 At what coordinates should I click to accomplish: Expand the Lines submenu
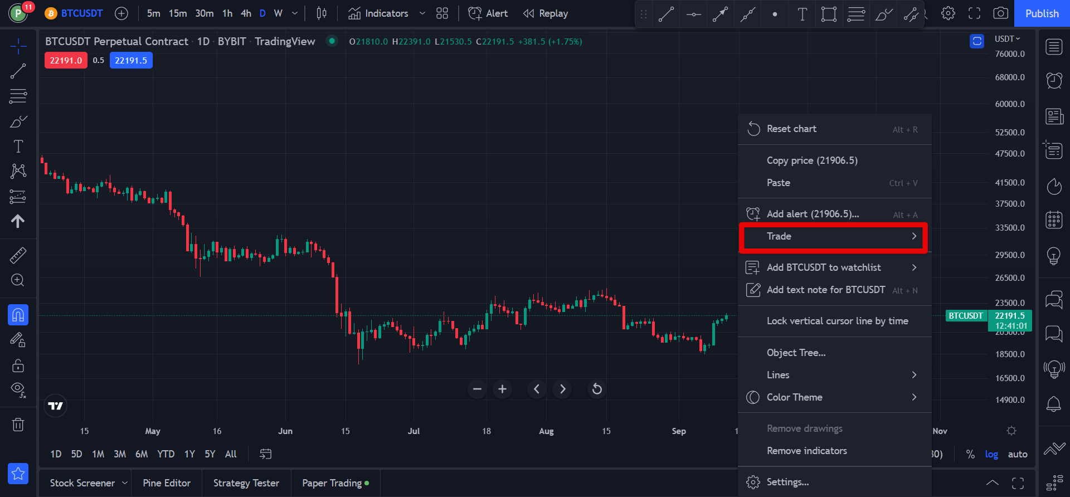835,375
